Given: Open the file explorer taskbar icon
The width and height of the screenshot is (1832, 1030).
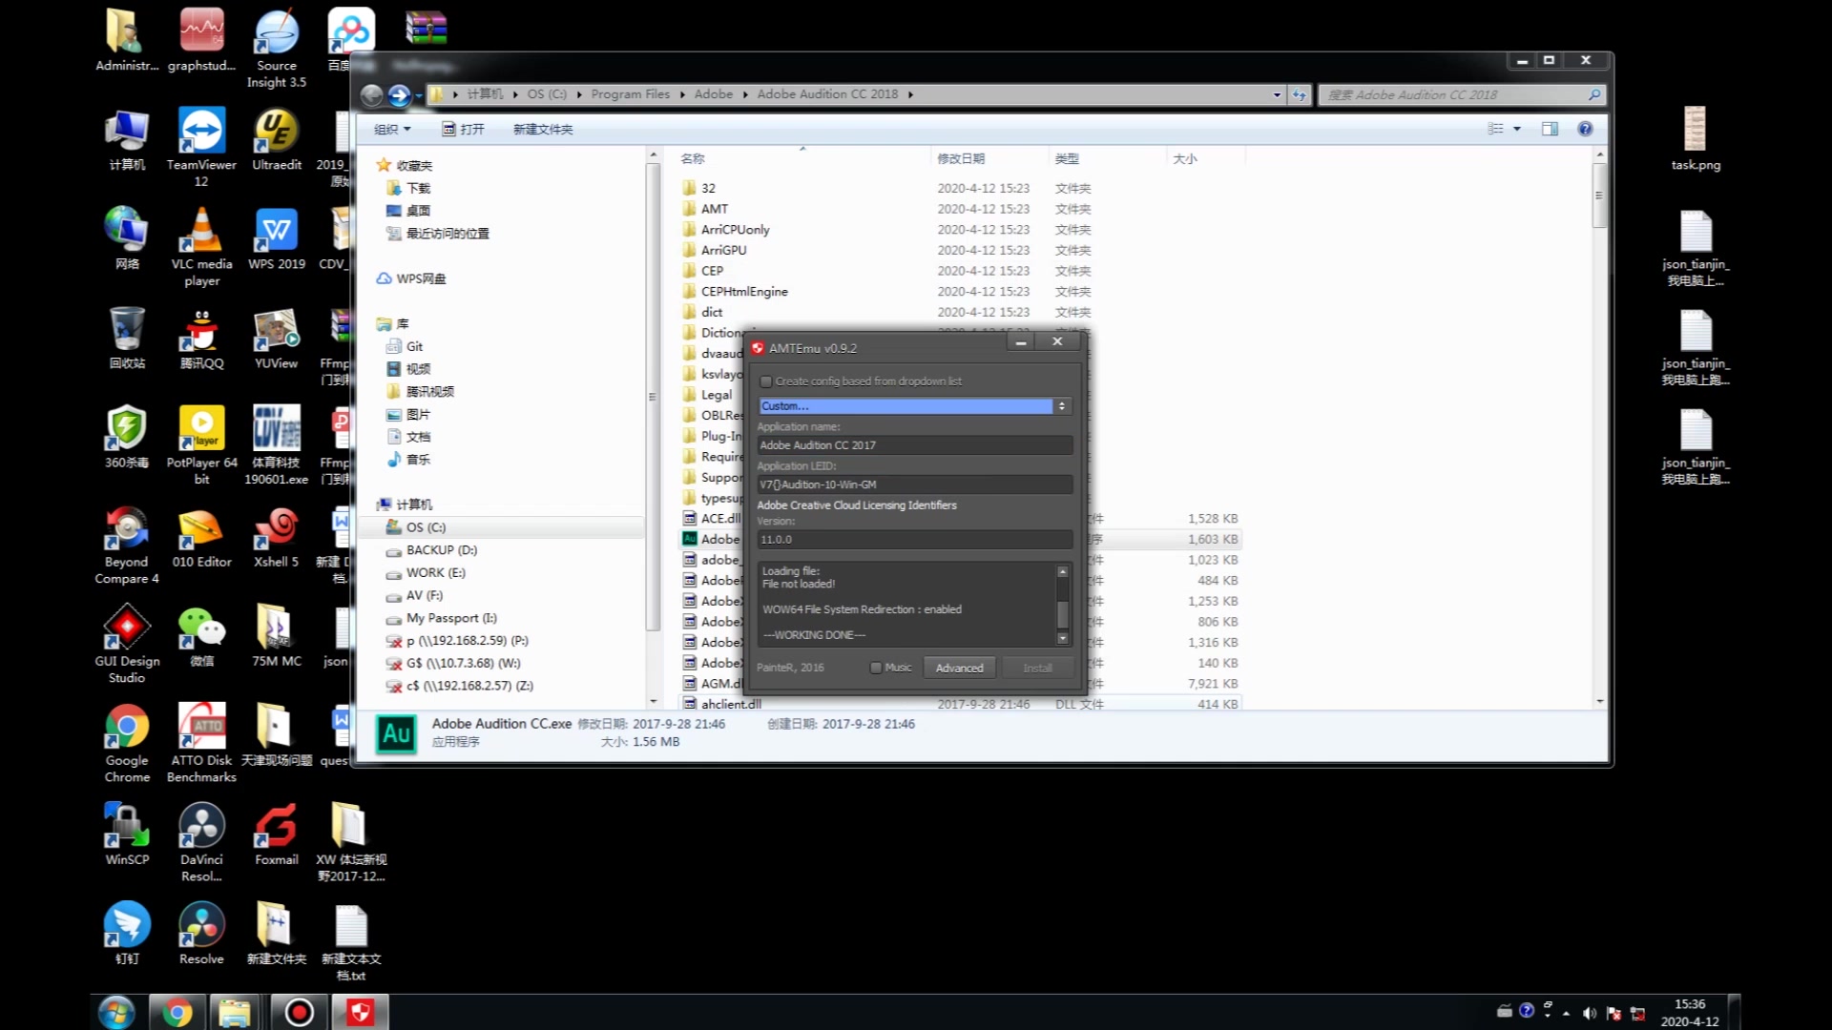Looking at the screenshot, I should point(234,1012).
